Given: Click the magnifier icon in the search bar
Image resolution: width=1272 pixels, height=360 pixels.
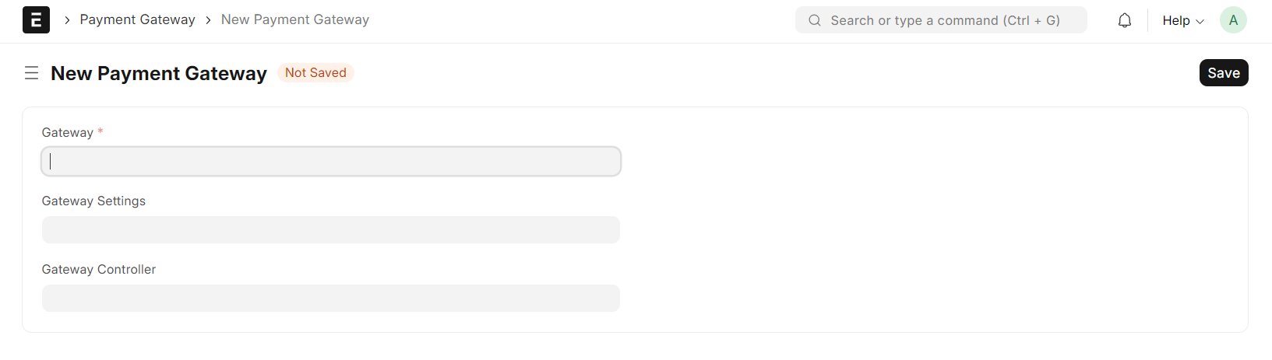Looking at the screenshot, I should [815, 21].
